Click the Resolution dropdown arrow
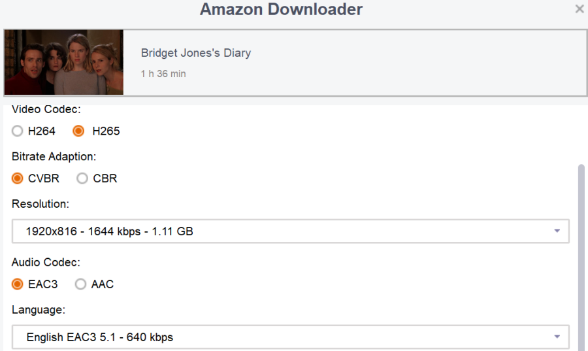588x351 pixels. pos(557,231)
